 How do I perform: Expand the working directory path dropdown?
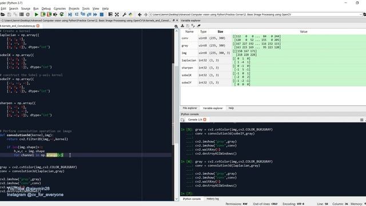pos(361,14)
